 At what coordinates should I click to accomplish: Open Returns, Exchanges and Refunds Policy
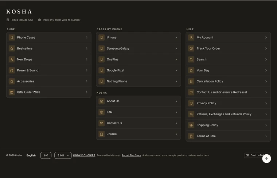click(228, 114)
